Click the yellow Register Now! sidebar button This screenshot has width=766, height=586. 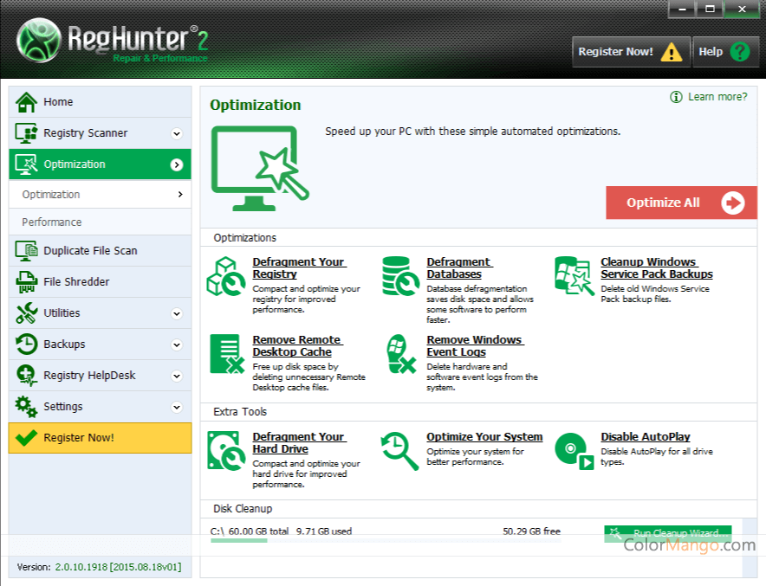click(x=101, y=438)
